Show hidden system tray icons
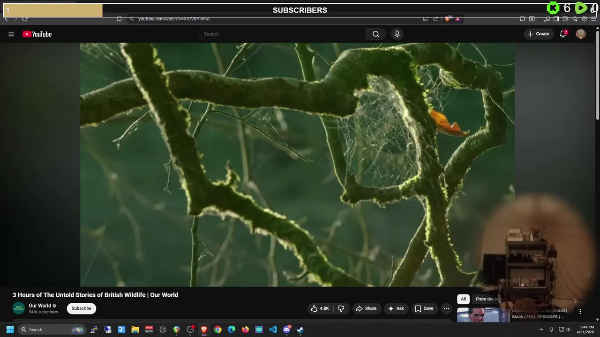600x337 pixels. [x=542, y=330]
